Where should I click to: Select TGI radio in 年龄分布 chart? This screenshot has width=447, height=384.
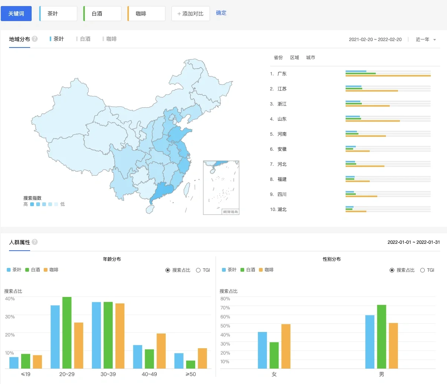(x=203, y=270)
